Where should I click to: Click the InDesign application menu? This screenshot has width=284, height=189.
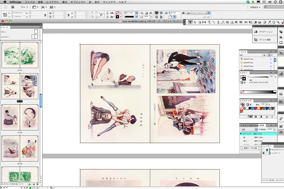[15, 2]
